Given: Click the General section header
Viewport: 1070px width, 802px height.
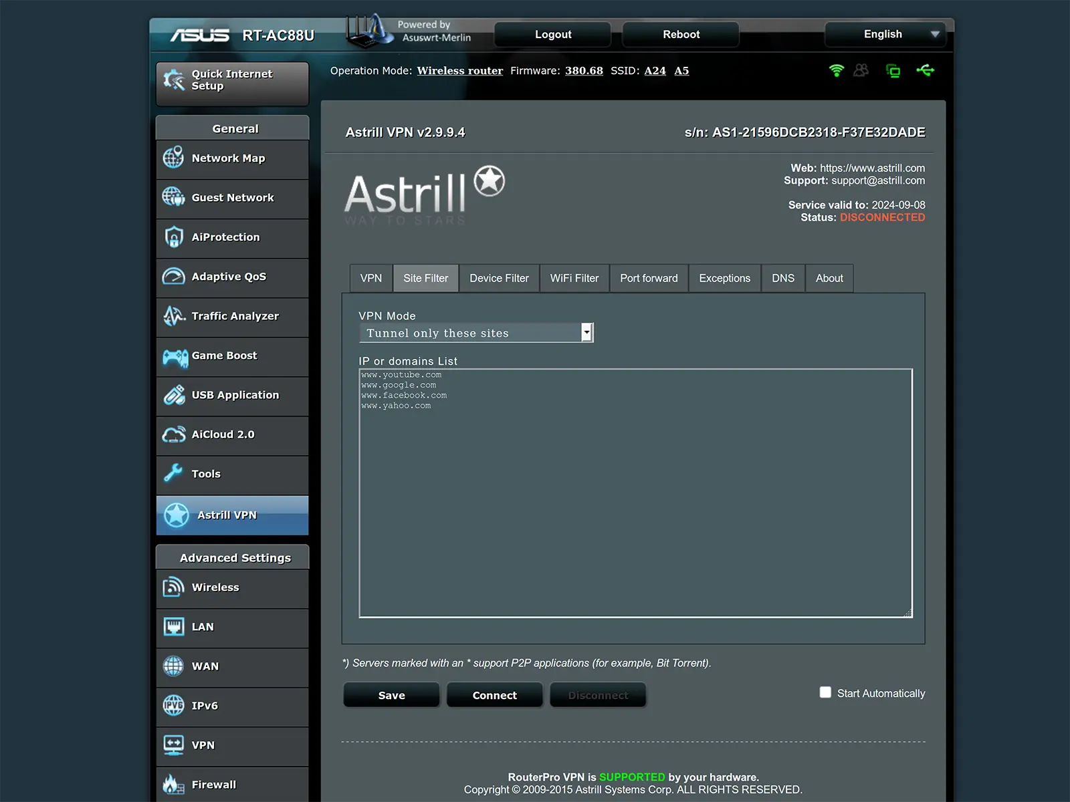Looking at the screenshot, I should tap(233, 128).
